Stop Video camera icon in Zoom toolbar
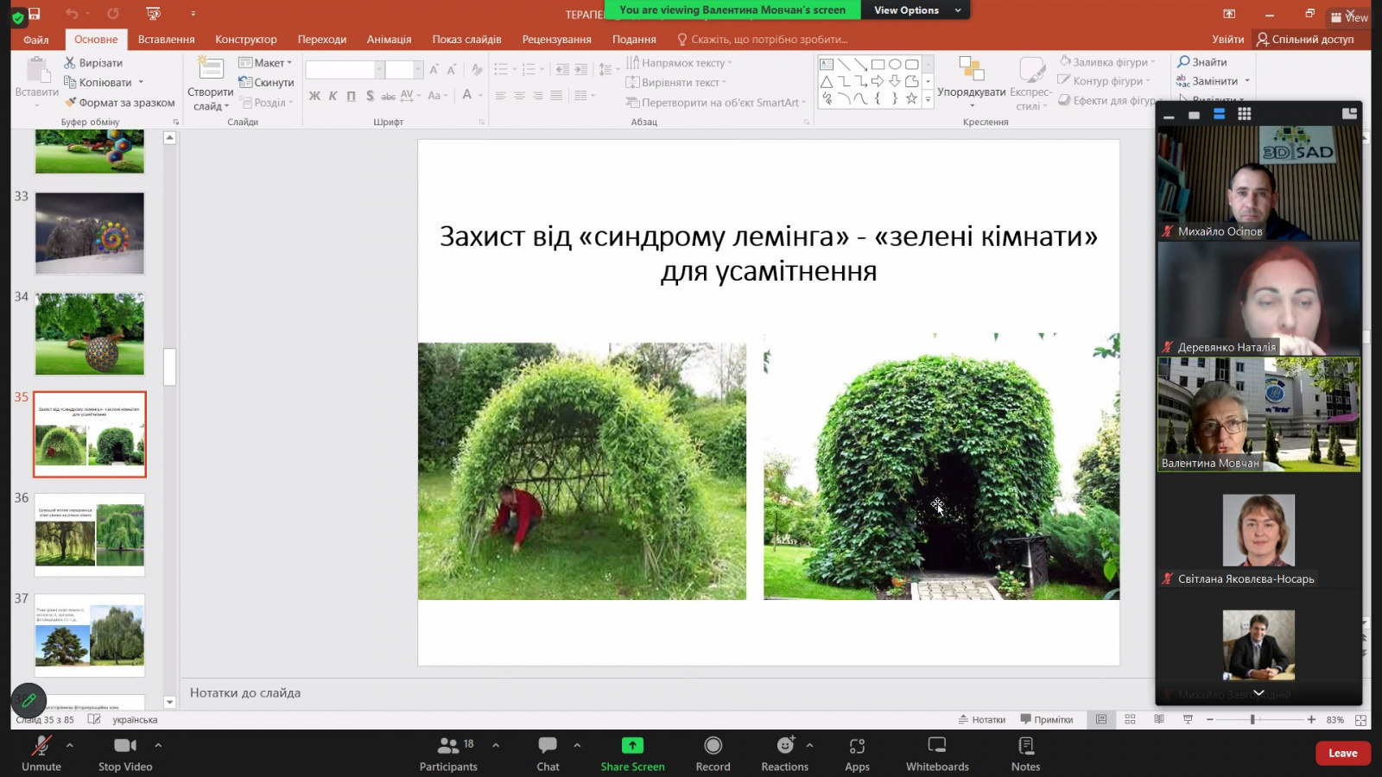The image size is (1382, 777). click(x=125, y=745)
